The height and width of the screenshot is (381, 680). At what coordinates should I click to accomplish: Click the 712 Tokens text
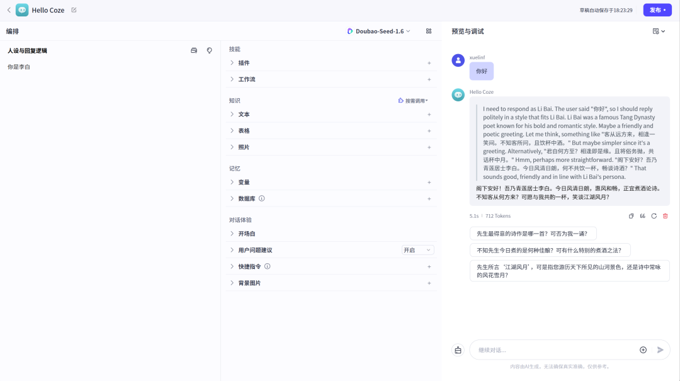pos(498,216)
